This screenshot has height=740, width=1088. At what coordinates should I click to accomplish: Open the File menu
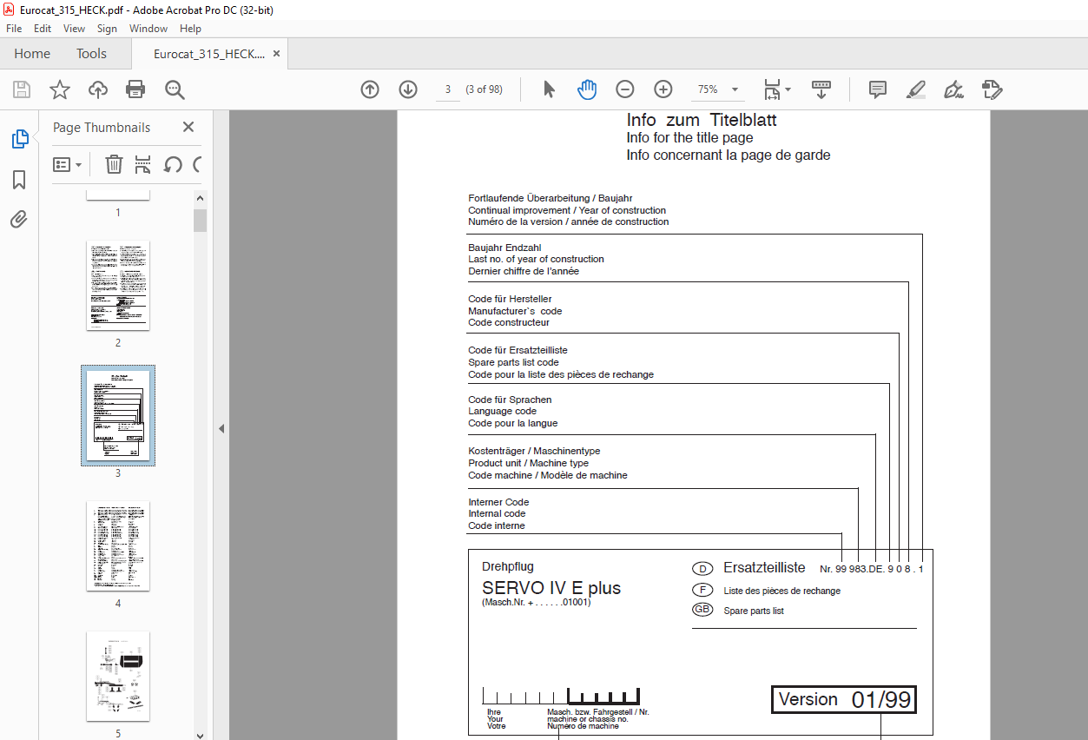(14, 29)
